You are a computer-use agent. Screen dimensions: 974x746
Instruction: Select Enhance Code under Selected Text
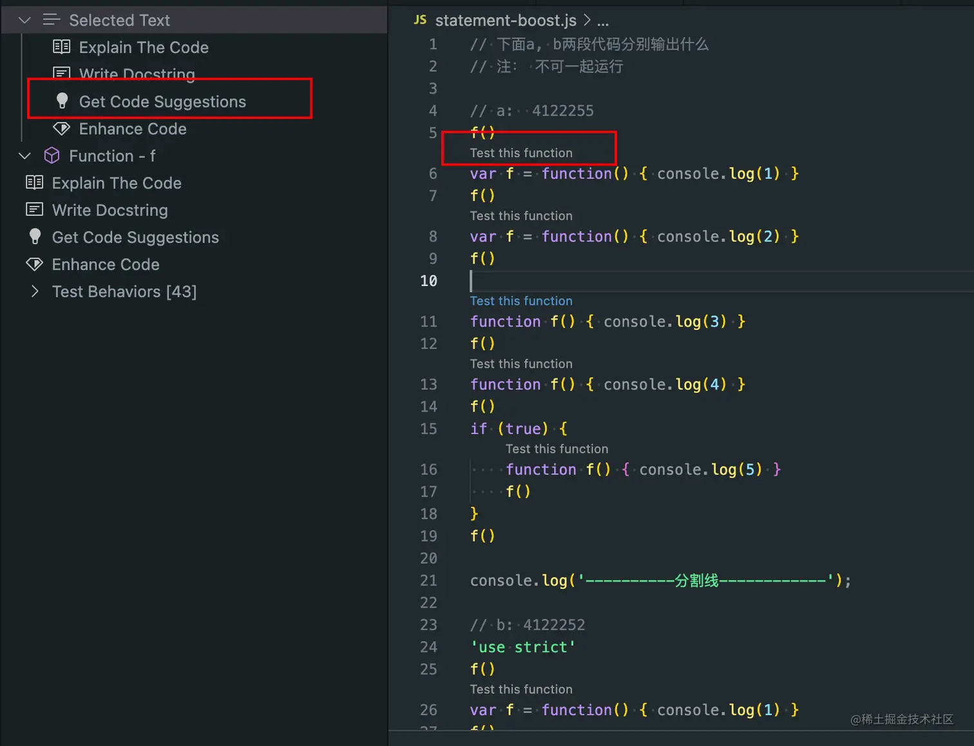[133, 129]
